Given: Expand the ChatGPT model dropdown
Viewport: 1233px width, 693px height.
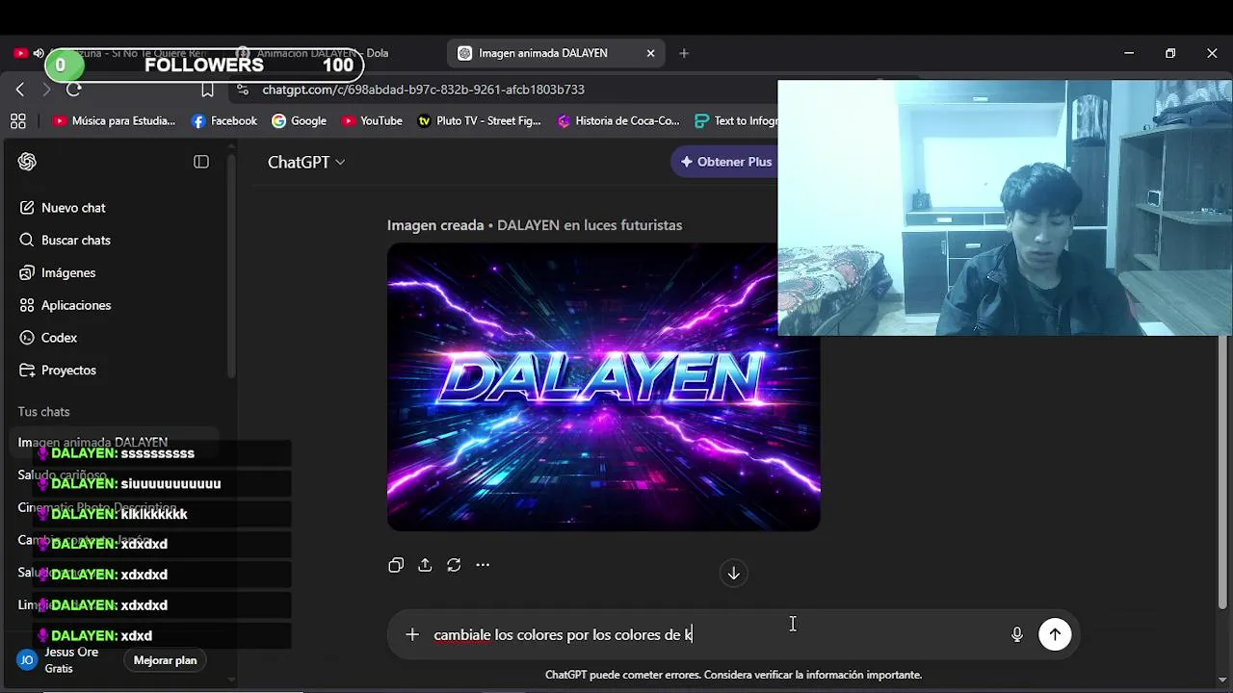Looking at the screenshot, I should 306,162.
